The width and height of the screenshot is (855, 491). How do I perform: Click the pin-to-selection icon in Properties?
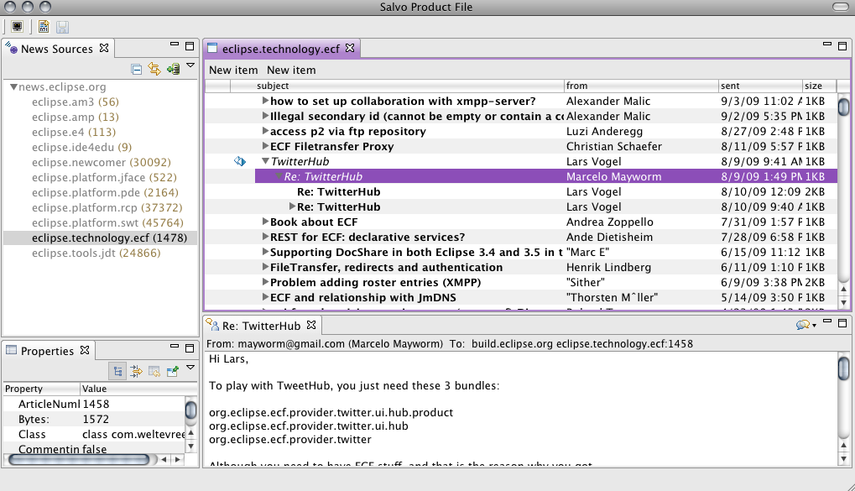(172, 370)
